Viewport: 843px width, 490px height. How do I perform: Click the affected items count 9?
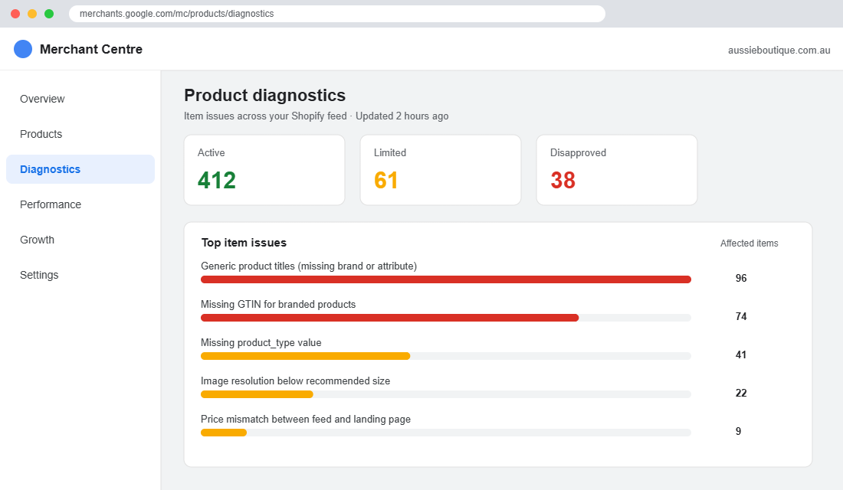click(738, 431)
